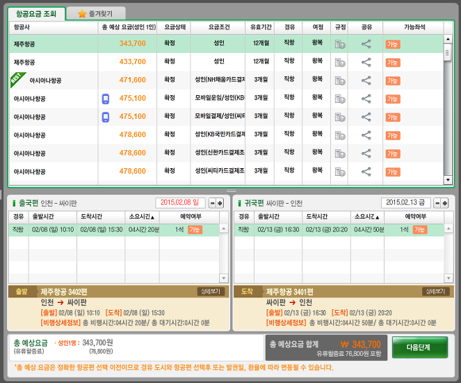Open fare rules icon for 343,700 row
461x383 pixels.
tap(340, 44)
